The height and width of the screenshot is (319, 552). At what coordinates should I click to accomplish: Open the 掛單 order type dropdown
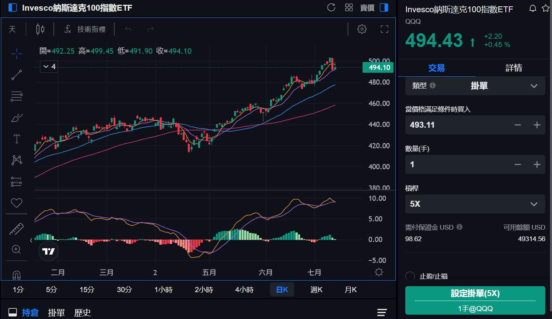475,86
